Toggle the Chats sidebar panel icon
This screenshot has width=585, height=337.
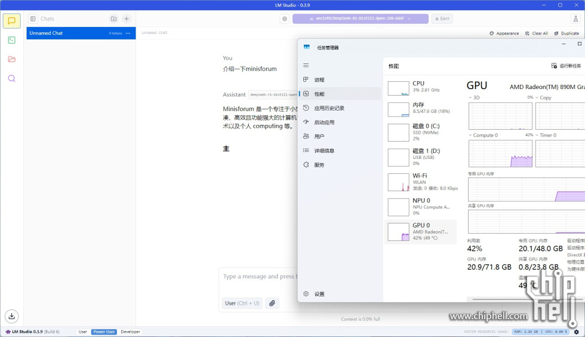tap(33, 19)
